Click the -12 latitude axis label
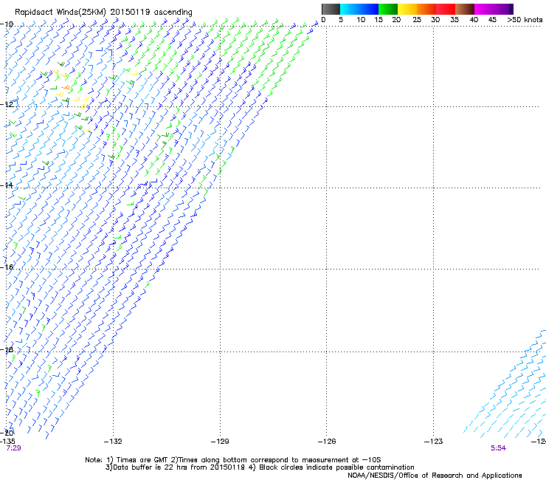This screenshot has width=546, height=480. [x=7, y=104]
